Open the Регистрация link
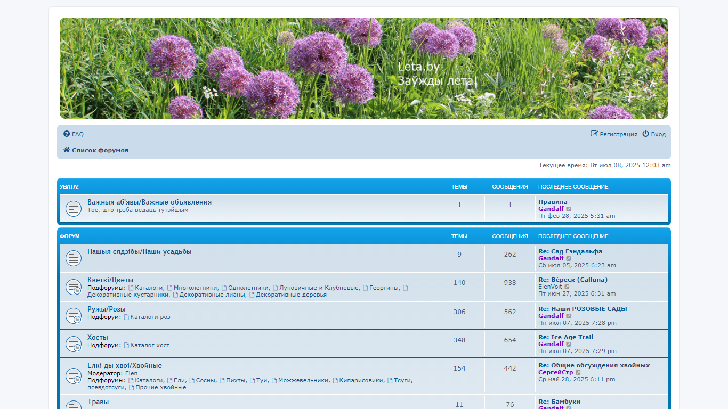The height and width of the screenshot is (409, 728). 619,134
